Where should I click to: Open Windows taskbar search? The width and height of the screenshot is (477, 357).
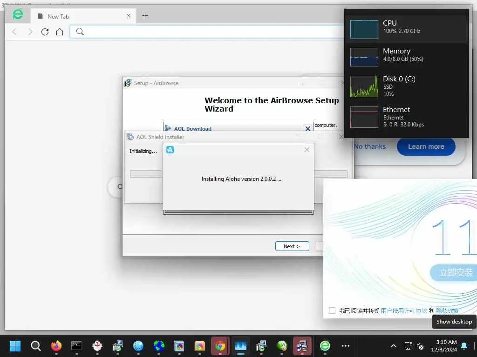(35, 346)
